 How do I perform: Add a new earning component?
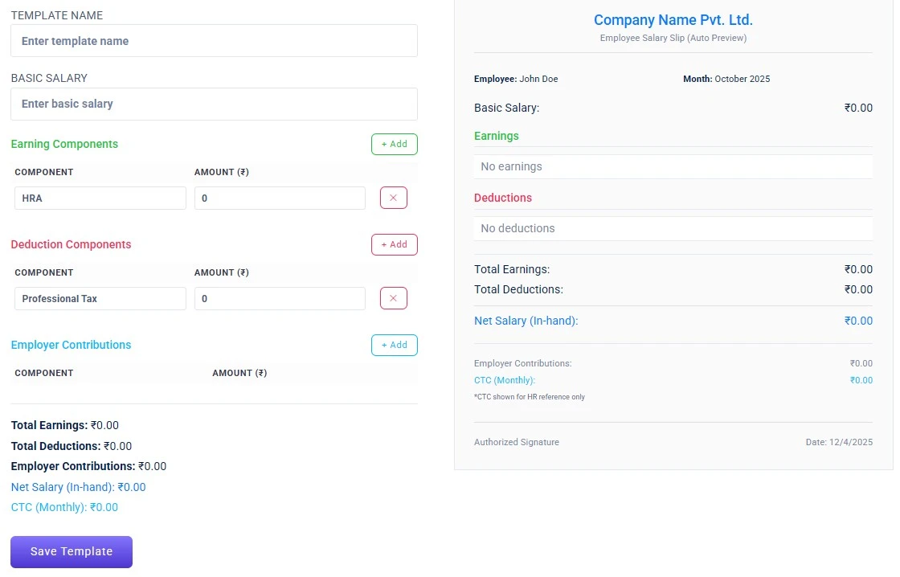394,144
